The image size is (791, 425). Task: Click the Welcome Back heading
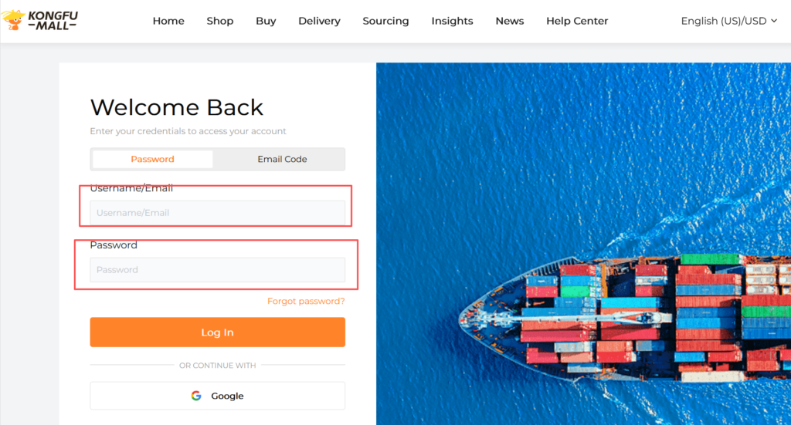[177, 107]
